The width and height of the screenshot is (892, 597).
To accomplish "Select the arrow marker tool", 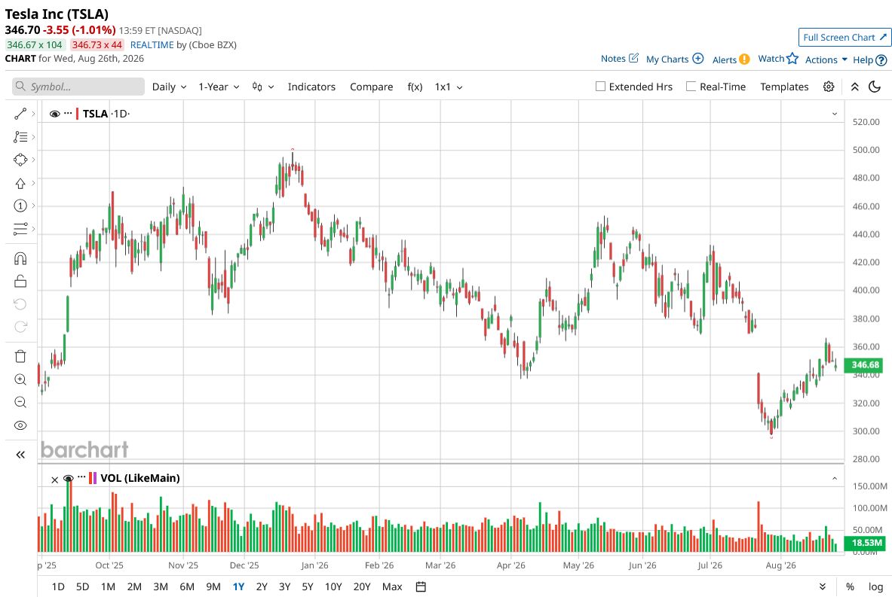I will [x=20, y=183].
